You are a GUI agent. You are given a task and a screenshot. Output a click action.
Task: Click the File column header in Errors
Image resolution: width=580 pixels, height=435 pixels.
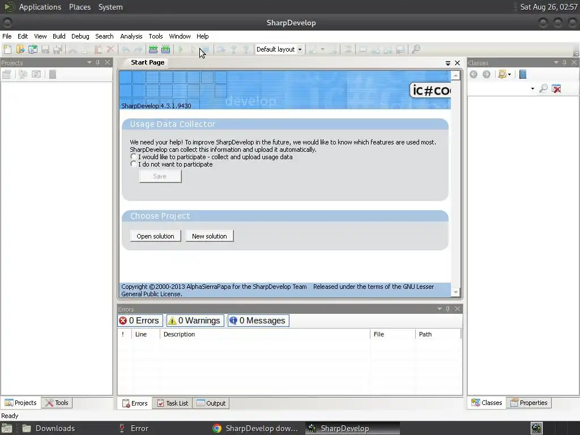point(393,334)
